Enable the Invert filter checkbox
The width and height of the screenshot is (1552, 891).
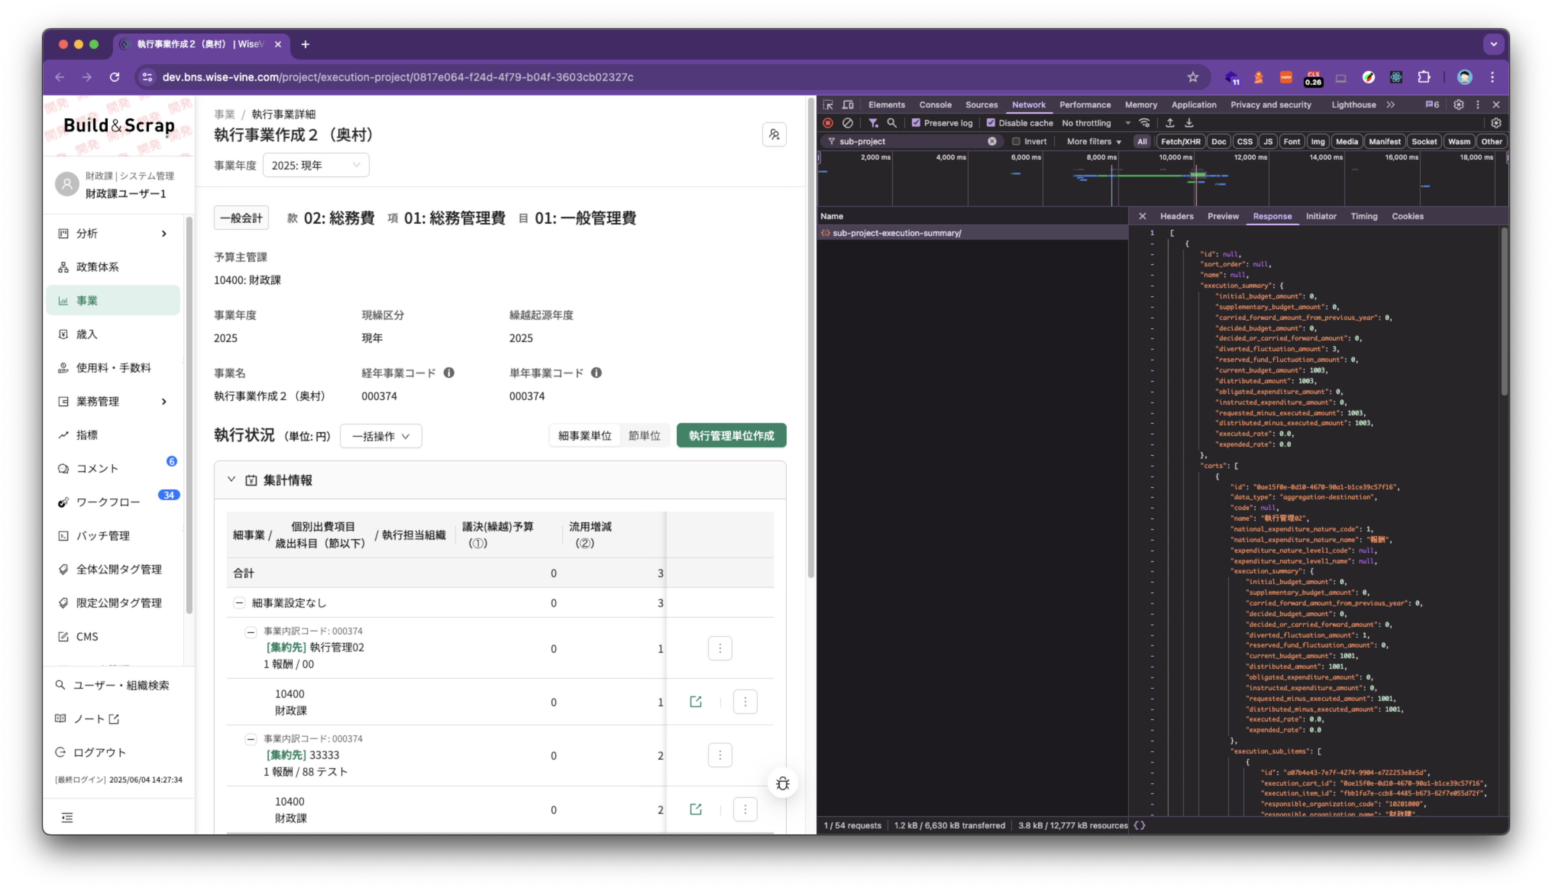pyautogui.click(x=1017, y=141)
